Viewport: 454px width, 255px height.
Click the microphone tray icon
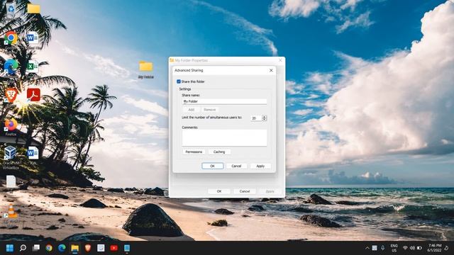coord(383,248)
